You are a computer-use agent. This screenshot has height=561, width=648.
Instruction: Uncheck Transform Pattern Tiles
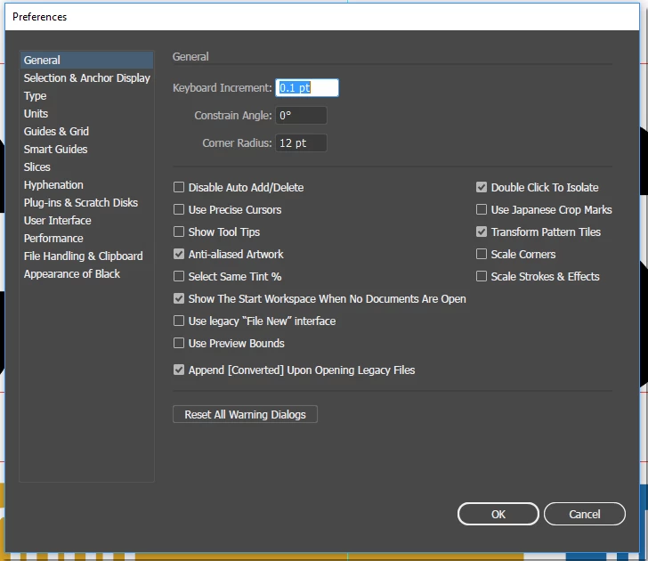pos(482,232)
